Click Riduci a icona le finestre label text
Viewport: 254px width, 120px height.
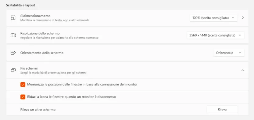[71, 97]
